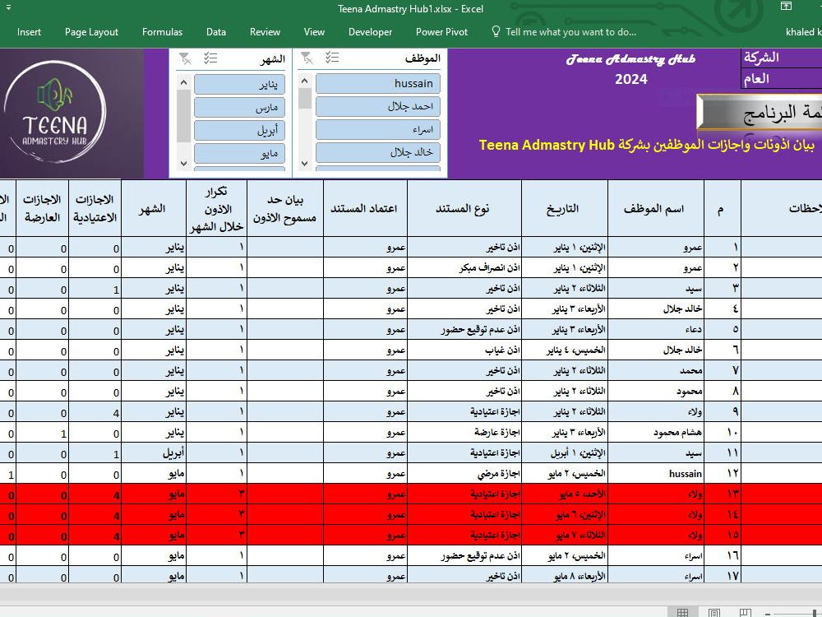The height and width of the screenshot is (617, 822).
Task: Click the down arrow of الموظف slicer scrollbar
Action: tap(305, 164)
